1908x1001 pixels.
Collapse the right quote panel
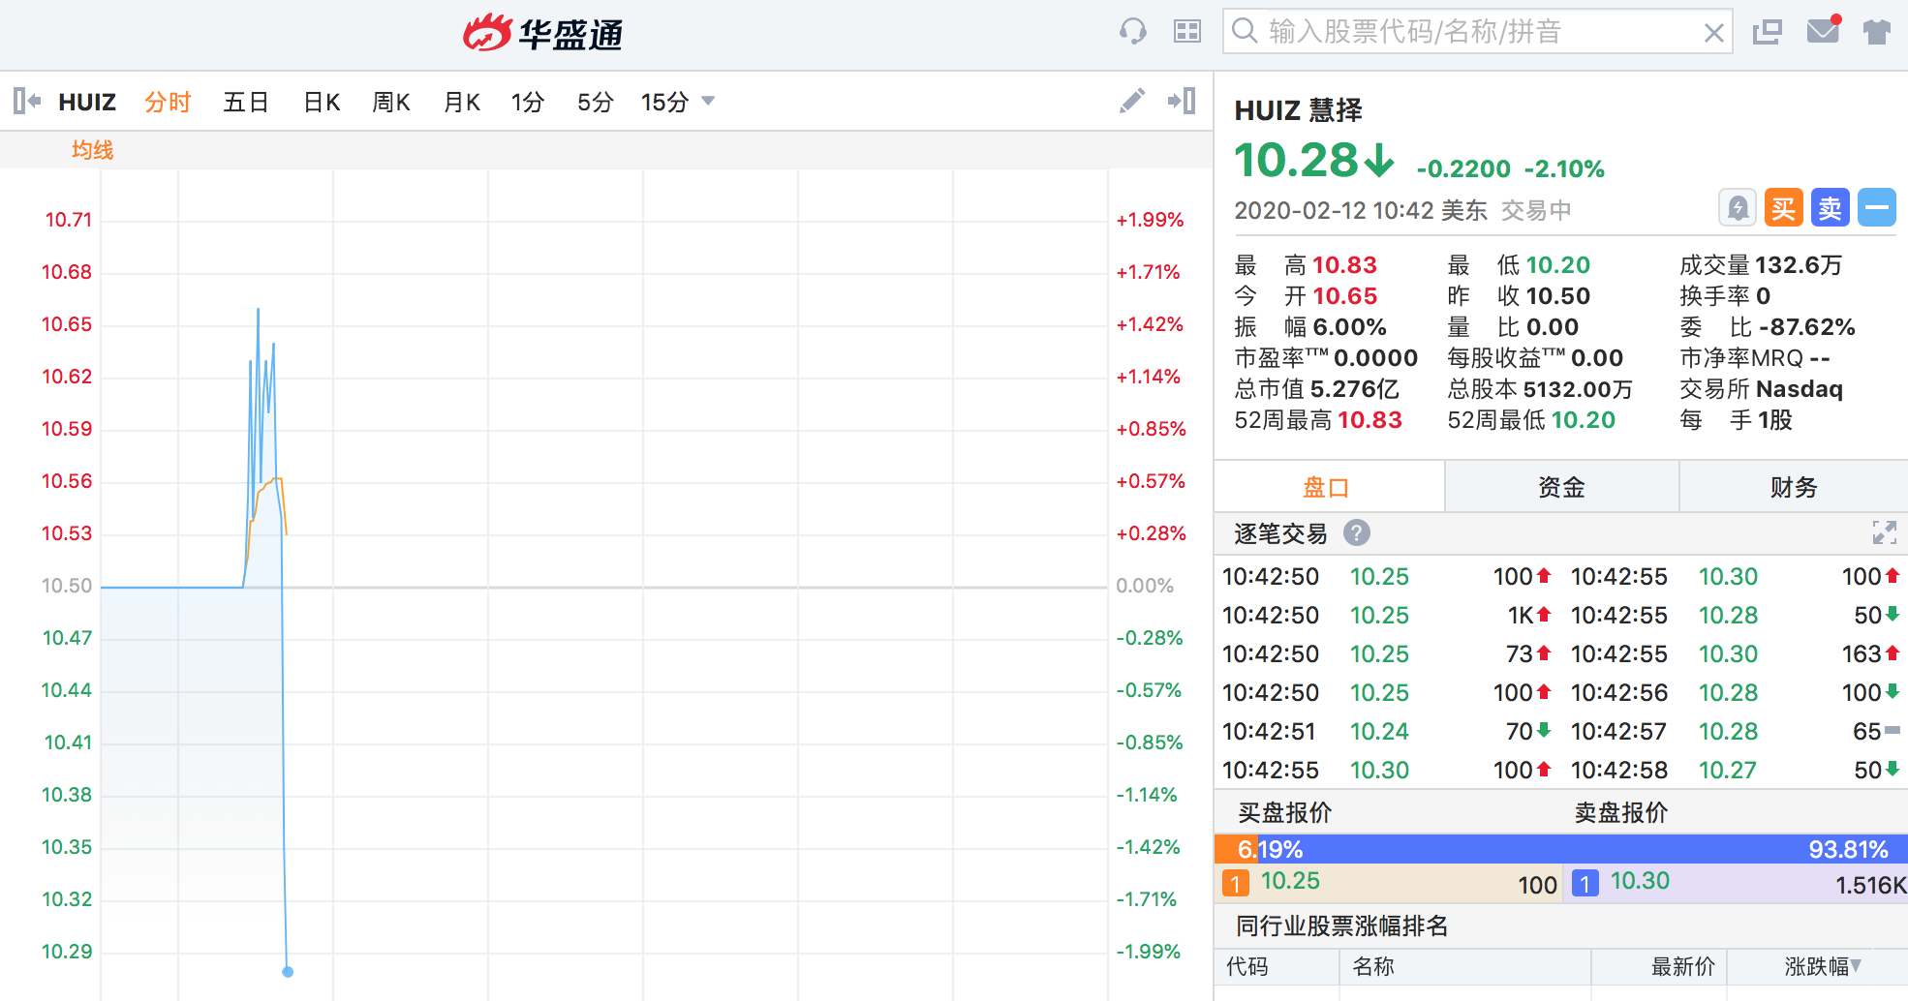(1182, 101)
